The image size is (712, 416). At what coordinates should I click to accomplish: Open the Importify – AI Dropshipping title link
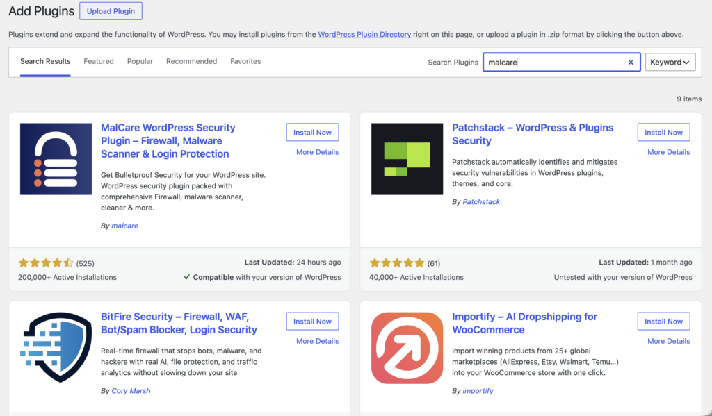pos(524,323)
